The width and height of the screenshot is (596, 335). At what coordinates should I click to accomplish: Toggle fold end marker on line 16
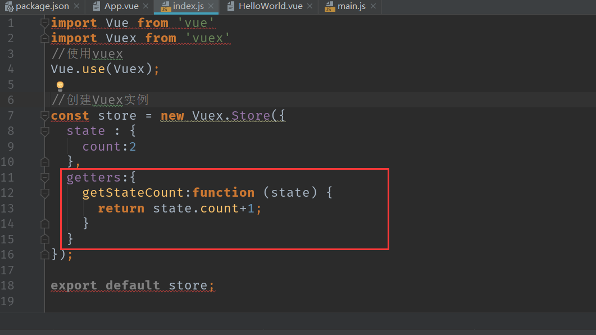pos(44,255)
